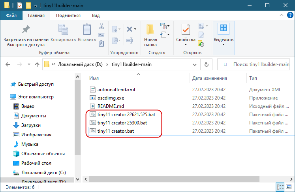
Task: Open address bar history dropdown
Action: [195, 65]
